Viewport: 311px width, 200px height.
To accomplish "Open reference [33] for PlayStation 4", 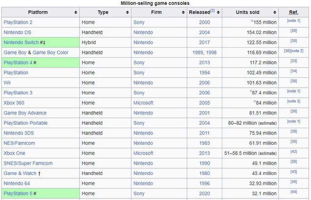I will click(x=294, y=61).
